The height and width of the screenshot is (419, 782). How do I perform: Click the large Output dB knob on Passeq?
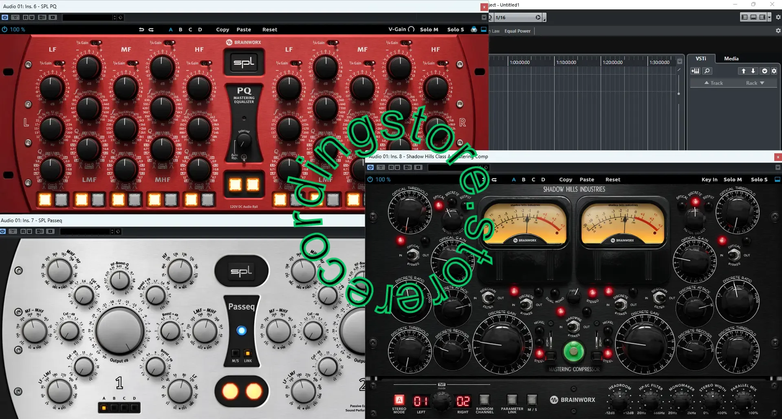pyautogui.click(x=120, y=331)
